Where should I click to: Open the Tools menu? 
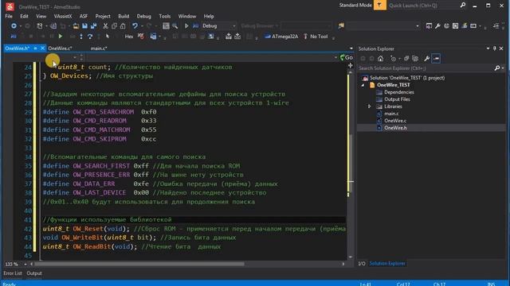click(x=165, y=16)
